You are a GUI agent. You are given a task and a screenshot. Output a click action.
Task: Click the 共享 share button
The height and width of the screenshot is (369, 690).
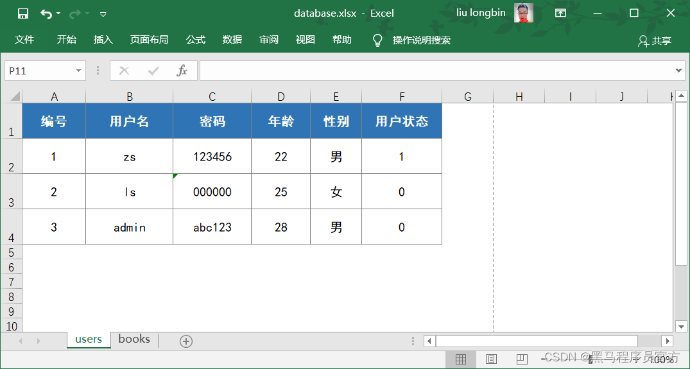point(654,41)
